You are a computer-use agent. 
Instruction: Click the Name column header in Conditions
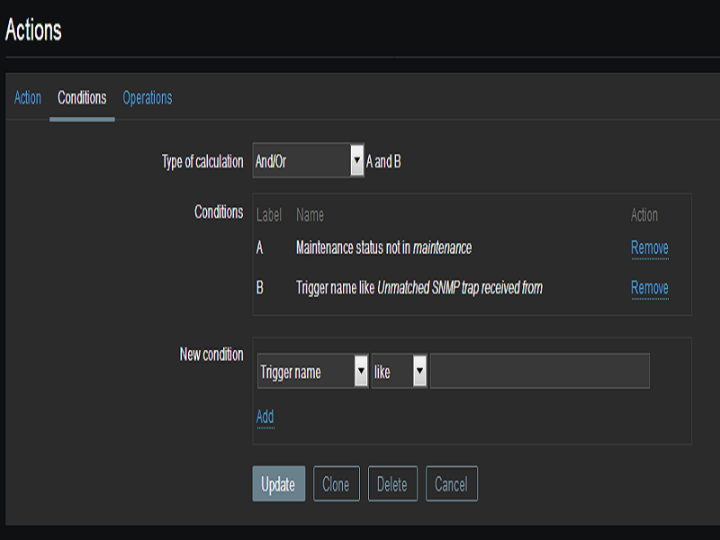[310, 215]
